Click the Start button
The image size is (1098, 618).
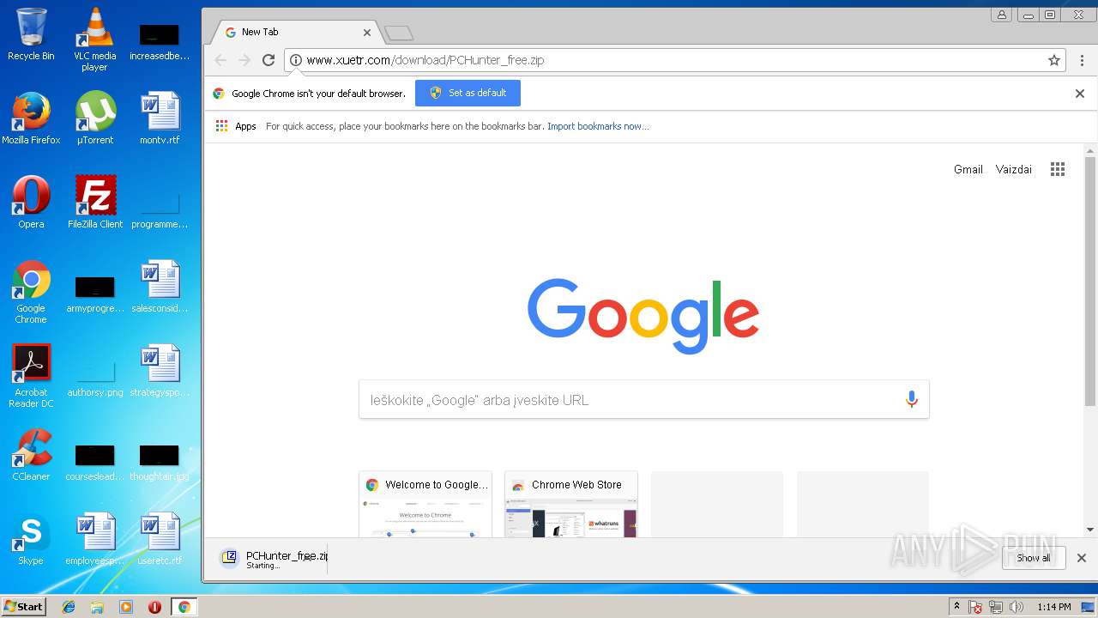(24, 607)
